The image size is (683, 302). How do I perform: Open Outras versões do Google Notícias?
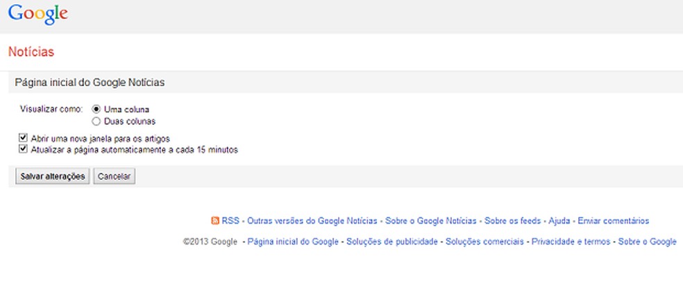pos(312,221)
